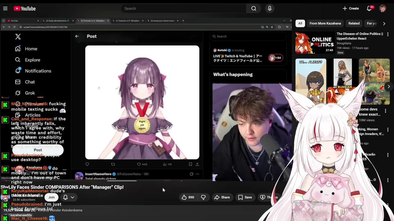Open more options on InsertNameHere's reply
Viewport: 394px width, 221px height.
coord(197,174)
